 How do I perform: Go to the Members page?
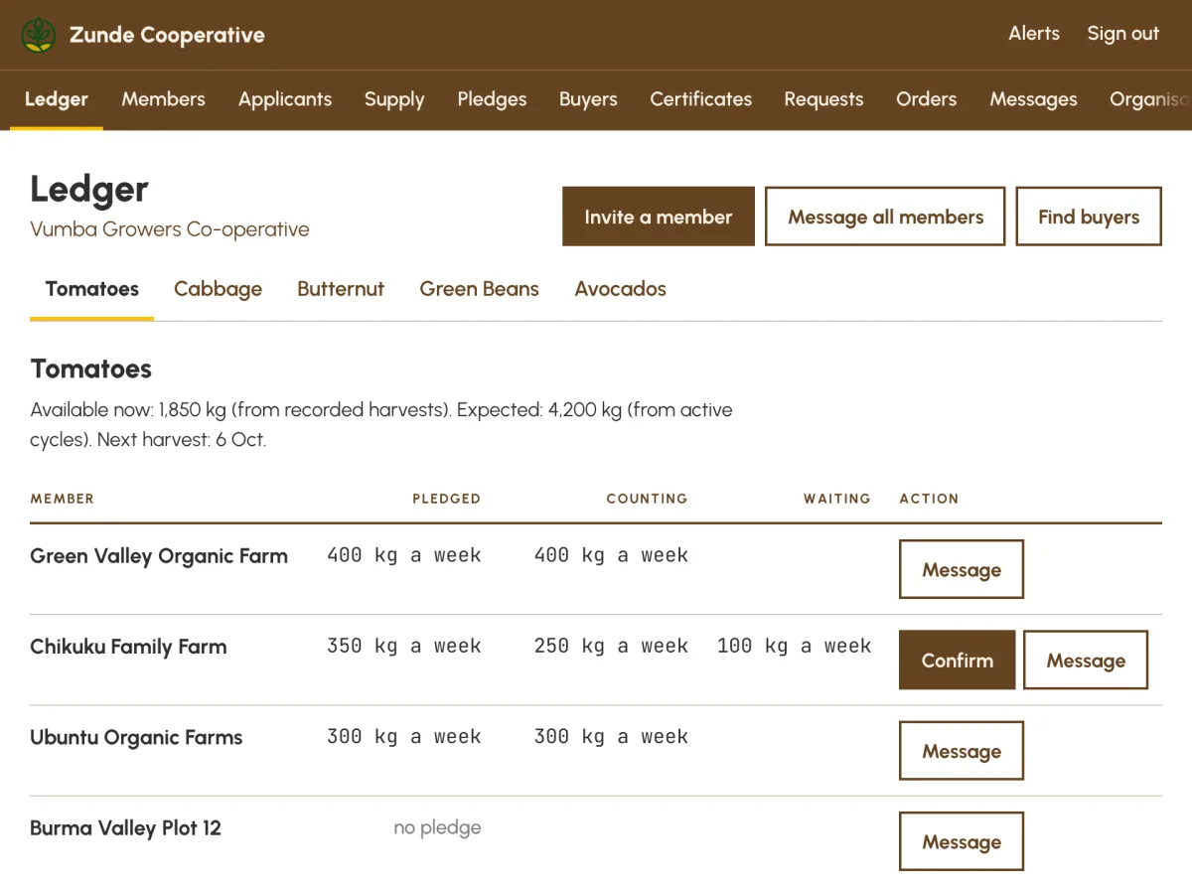pyautogui.click(x=164, y=99)
